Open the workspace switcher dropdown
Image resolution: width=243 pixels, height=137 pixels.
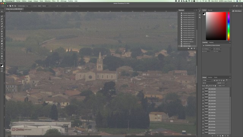click(x=238, y=6)
